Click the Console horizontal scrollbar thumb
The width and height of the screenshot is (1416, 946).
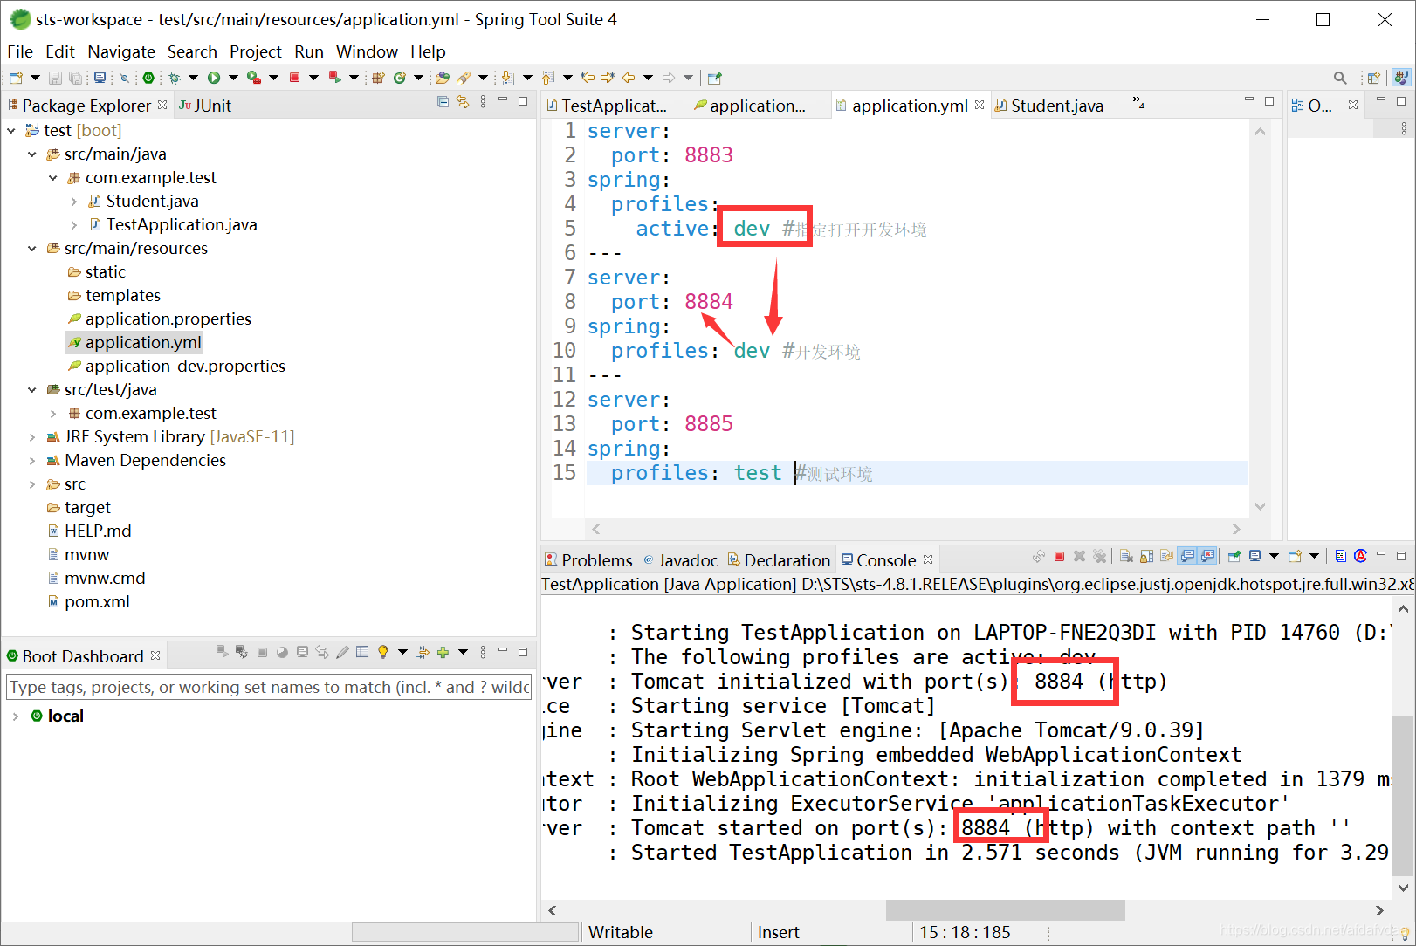[1005, 910]
